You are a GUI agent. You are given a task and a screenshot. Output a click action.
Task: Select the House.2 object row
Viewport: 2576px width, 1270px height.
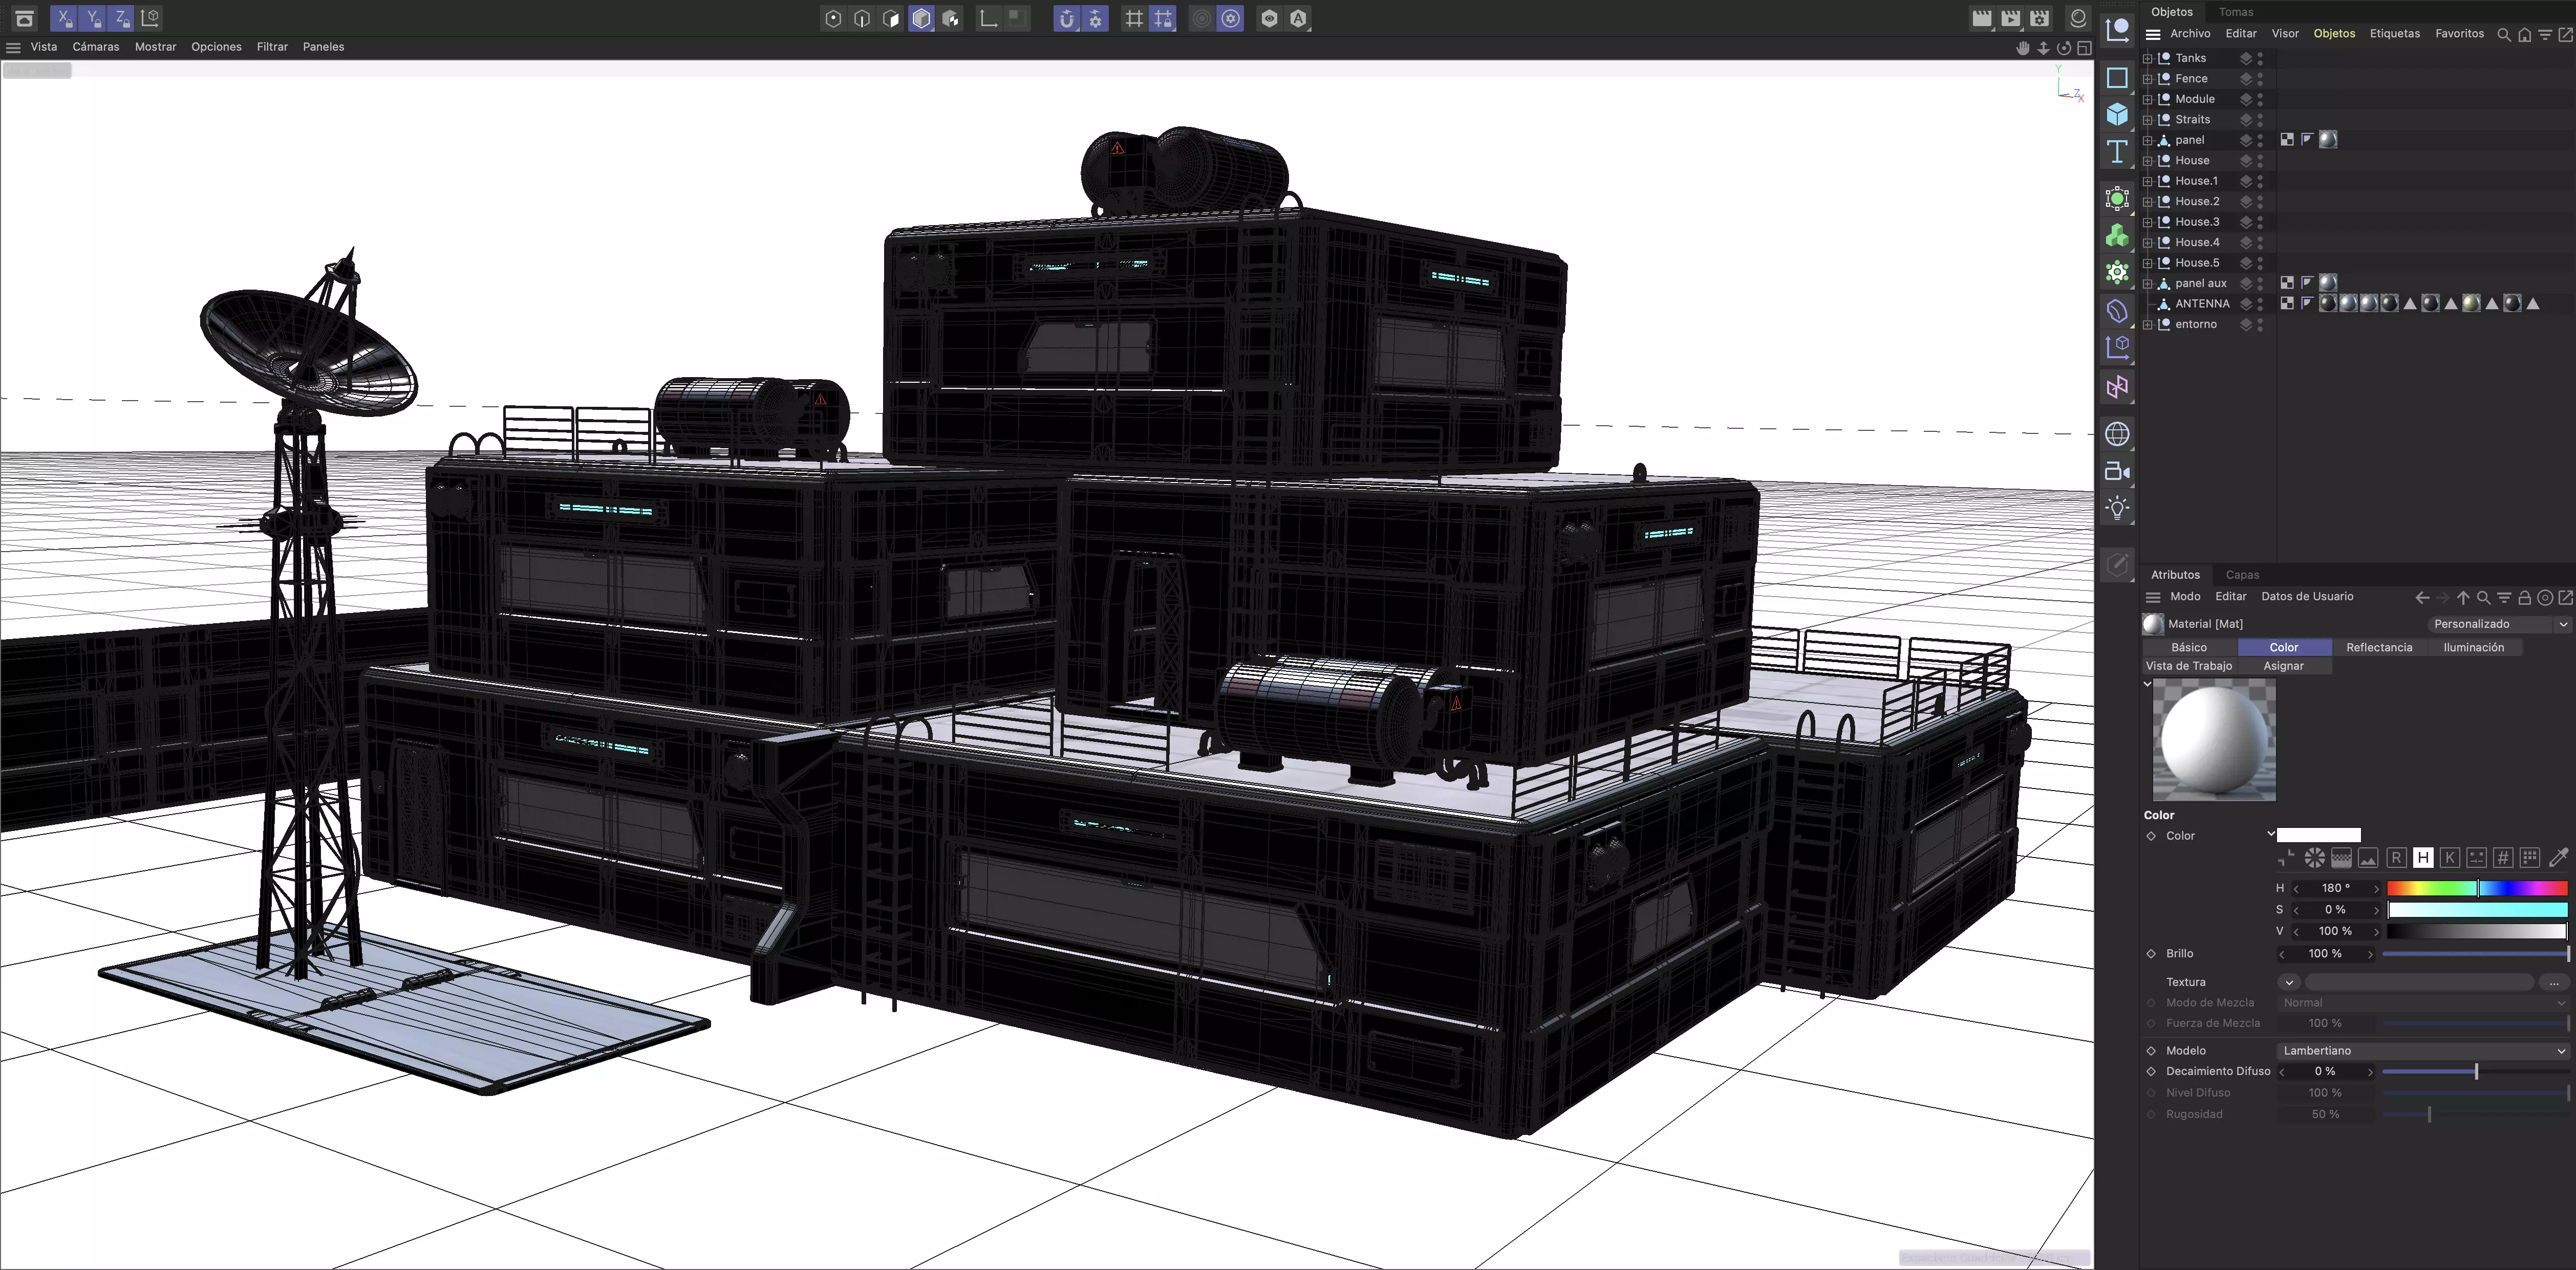pyautogui.click(x=2197, y=201)
